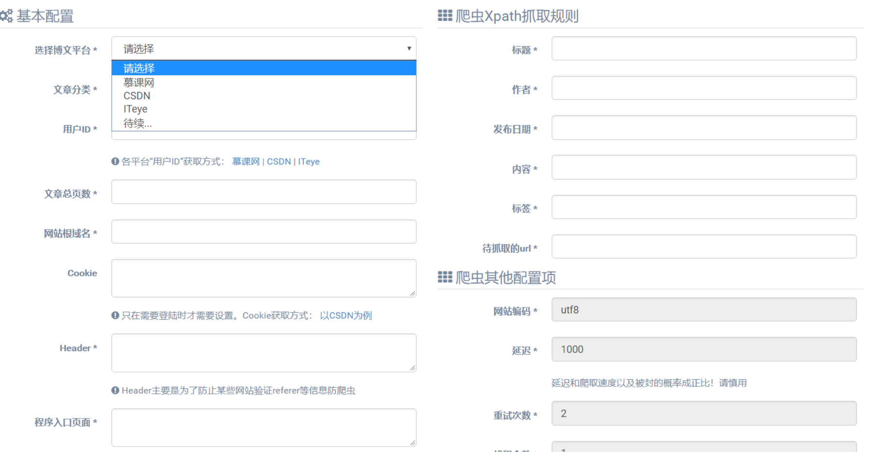The image size is (878, 452).
Task: Click the 标题 xpath input field
Action: coord(703,48)
